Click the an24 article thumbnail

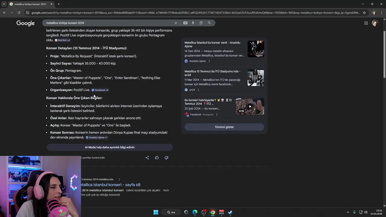coord(256,78)
